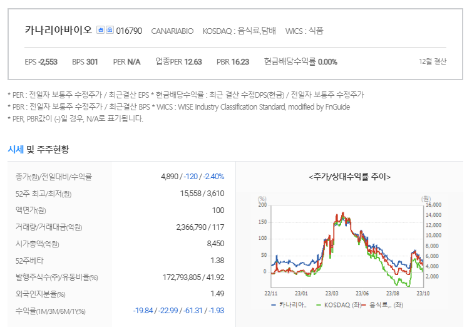Click the 52주베타 row label

tap(29, 261)
